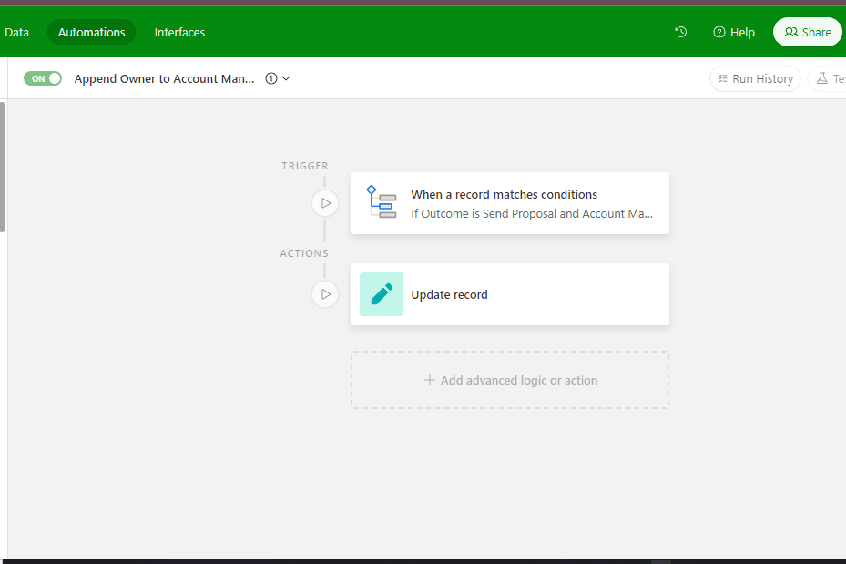
Task: Click the Share button
Action: pos(808,32)
